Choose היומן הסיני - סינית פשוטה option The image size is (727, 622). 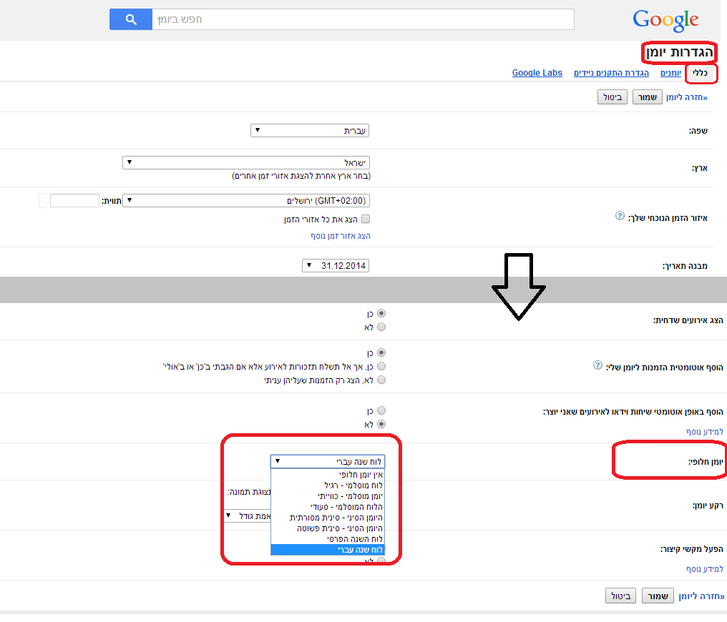click(328, 528)
